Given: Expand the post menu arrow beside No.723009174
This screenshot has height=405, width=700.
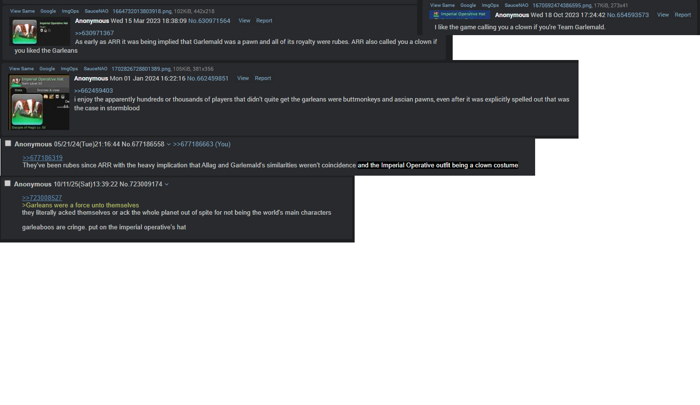Looking at the screenshot, I should pos(166,184).
